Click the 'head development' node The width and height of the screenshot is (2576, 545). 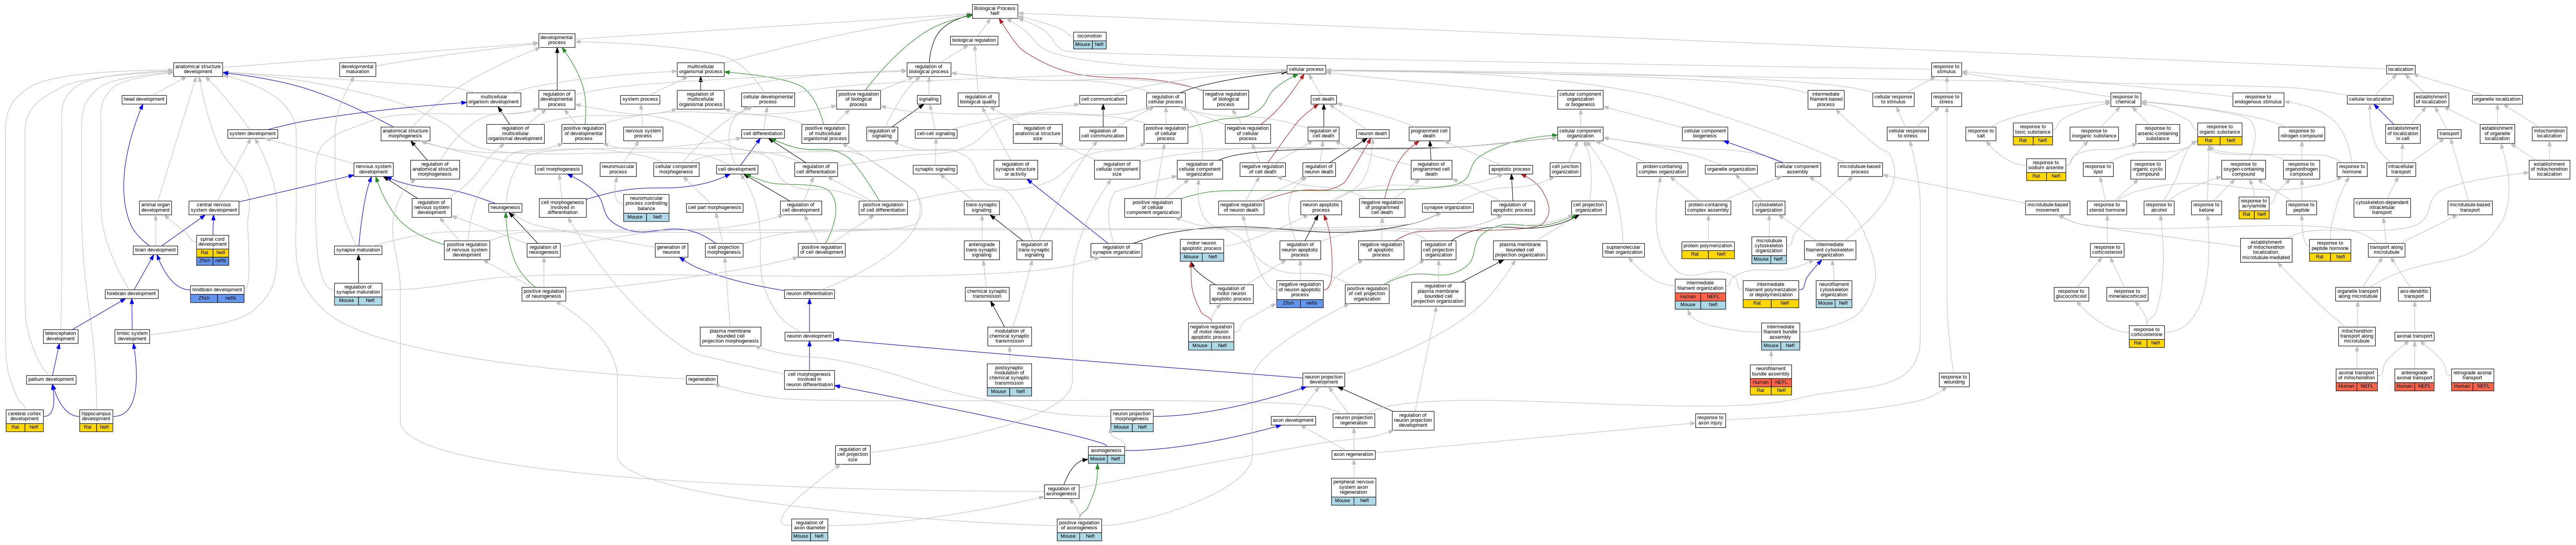click(x=144, y=100)
